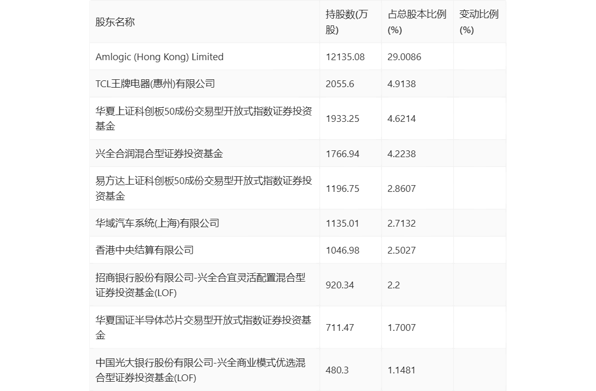Click shareholding value 711.47
The height and width of the screenshot is (391, 596).
point(340,328)
